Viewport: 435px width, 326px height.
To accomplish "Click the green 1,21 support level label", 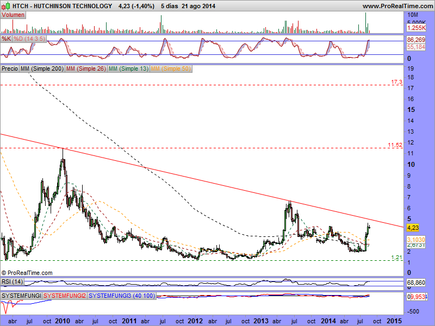I will [x=397, y=258].
